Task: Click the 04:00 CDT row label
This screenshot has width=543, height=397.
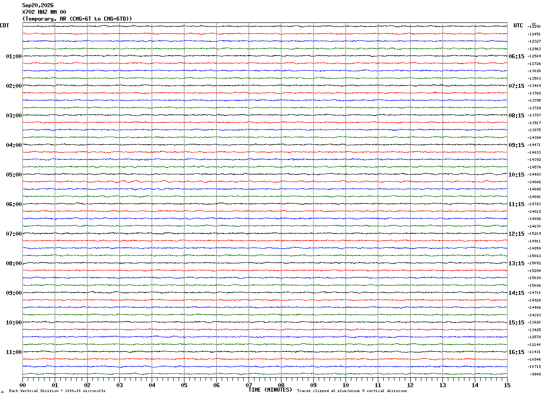Action: (14, 145)
